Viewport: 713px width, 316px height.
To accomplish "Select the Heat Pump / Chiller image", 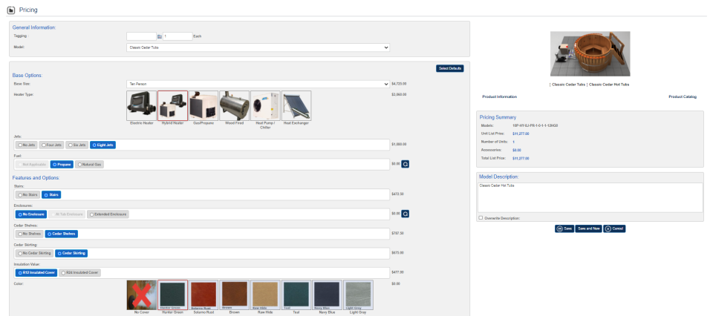I will (265, 105).
